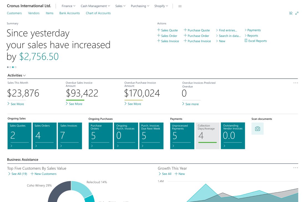Click See more under Overdue Invoices Predicted
The height and width of the screenshot is (202, 305).
click(190, 104)
